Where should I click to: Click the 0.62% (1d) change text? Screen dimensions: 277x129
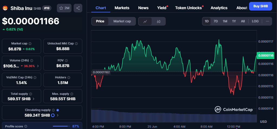[14, 30]
